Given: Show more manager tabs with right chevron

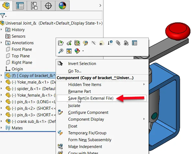Looking at the screenshot, I should pos(100,6).
